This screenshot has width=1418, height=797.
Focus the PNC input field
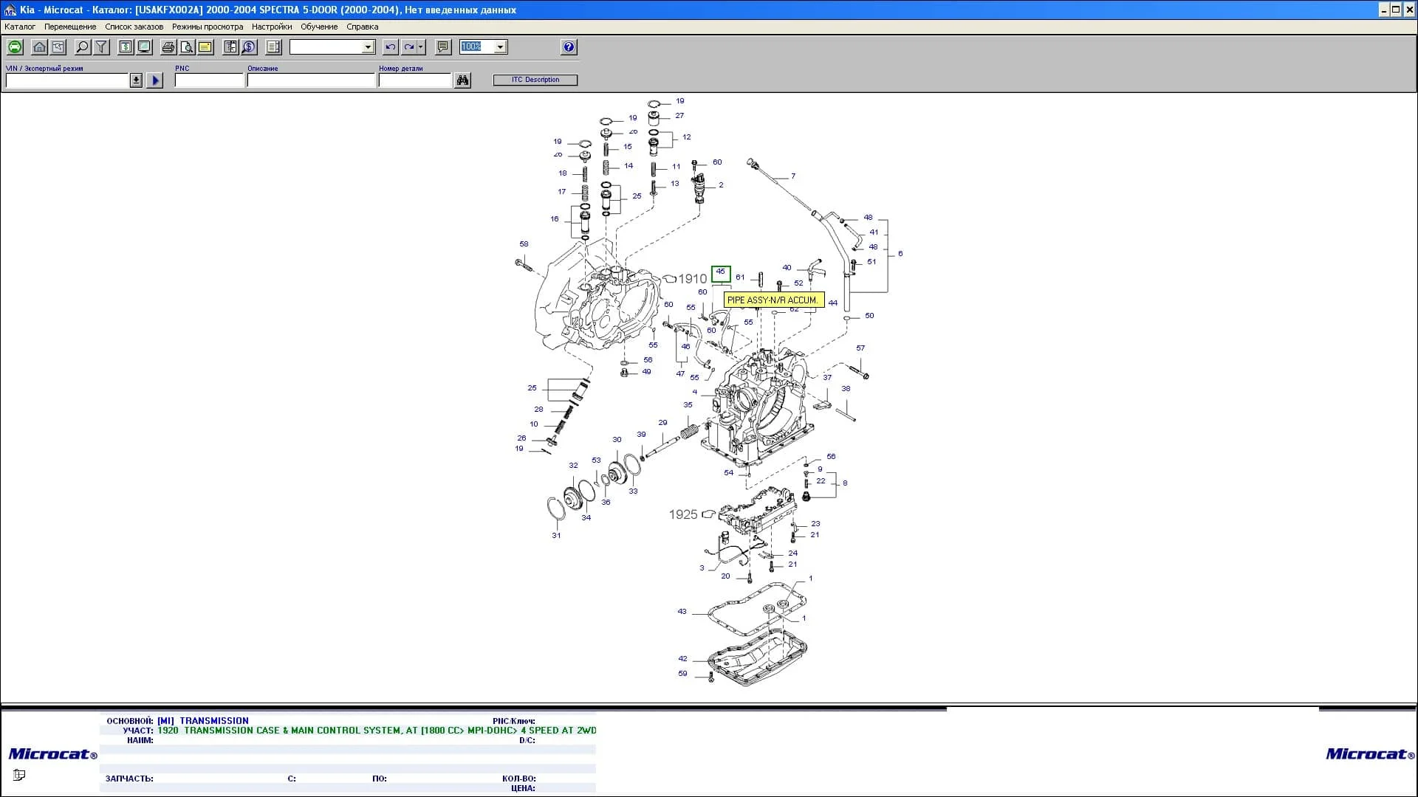click(209, 80)
